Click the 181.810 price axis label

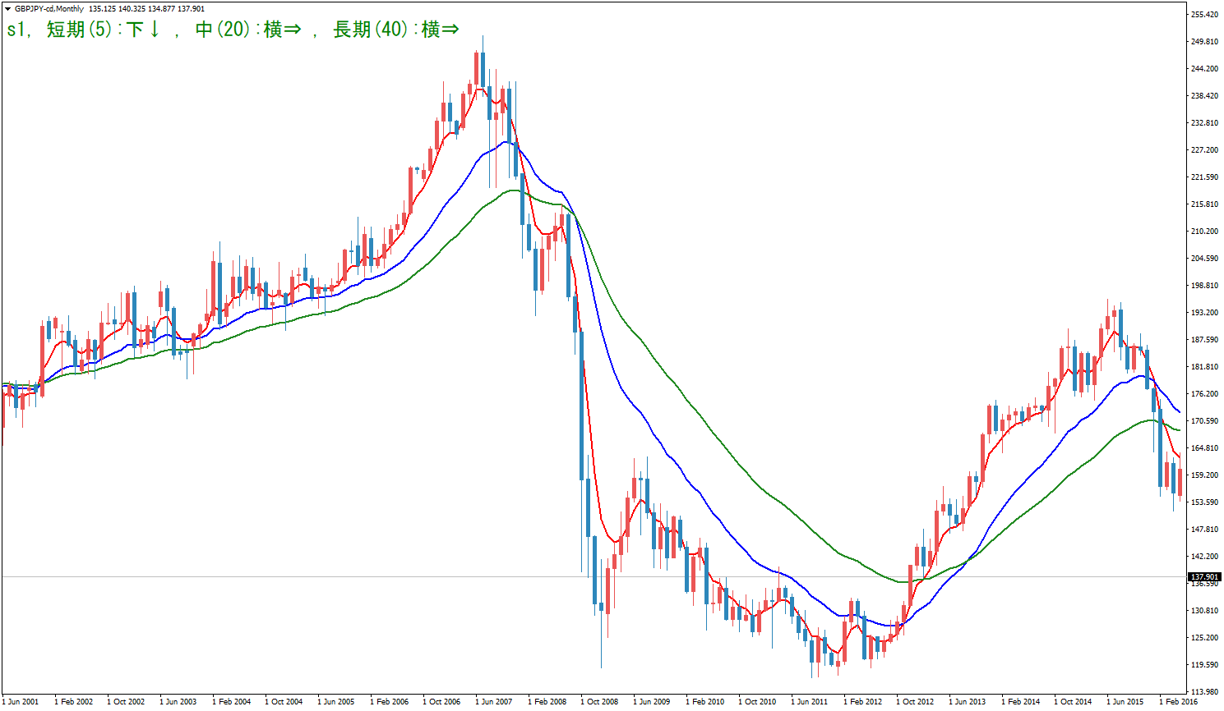tap(1204, 367)
